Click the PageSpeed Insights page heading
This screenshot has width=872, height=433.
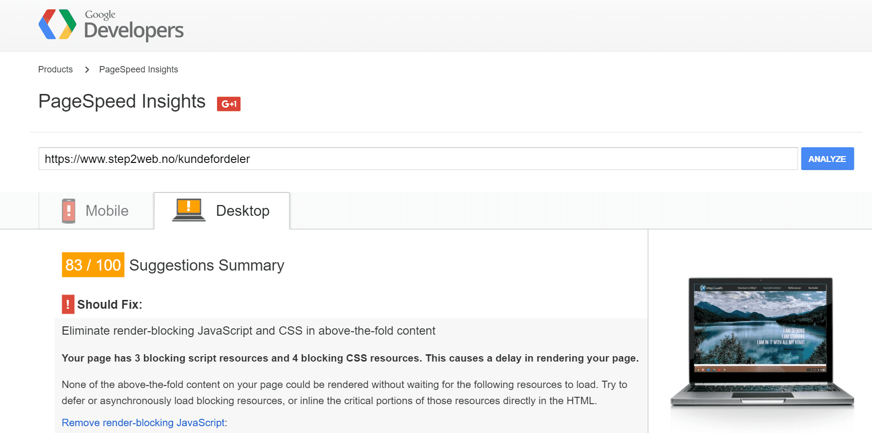click(x=122, y=102)
